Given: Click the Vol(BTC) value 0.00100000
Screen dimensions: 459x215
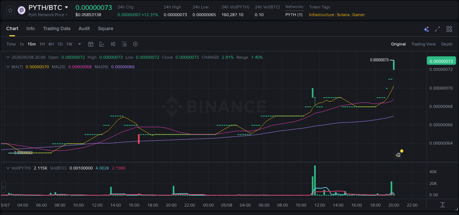Looking at the screenshot, I should [x=81, y=168].
